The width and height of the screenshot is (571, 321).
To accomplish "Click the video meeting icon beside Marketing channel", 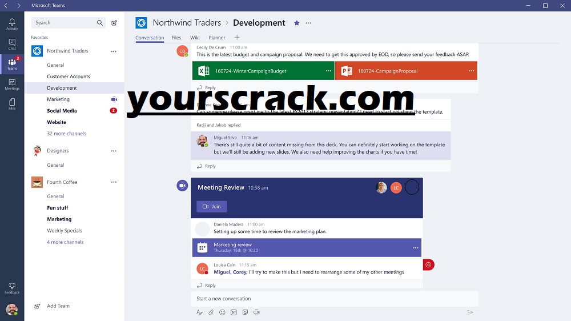I will point(114,99).
